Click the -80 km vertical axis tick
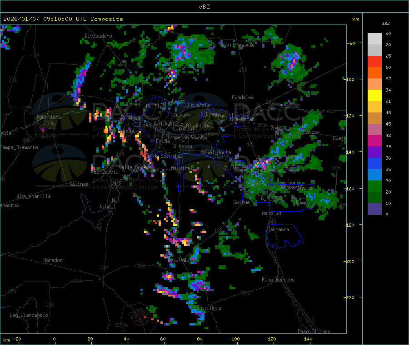The width and height of the screenshot is (409, 345). tap(352, 43)
